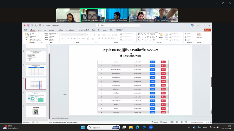Open the File tab in PowerPoint
Viewport: 234px width, 131px height.
tap(26, 30)
